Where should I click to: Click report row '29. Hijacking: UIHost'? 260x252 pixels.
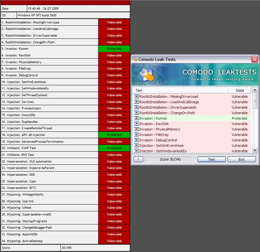pos(50,208)
